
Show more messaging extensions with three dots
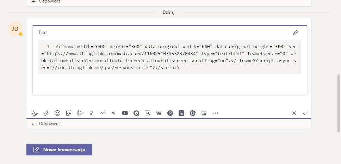215,113
